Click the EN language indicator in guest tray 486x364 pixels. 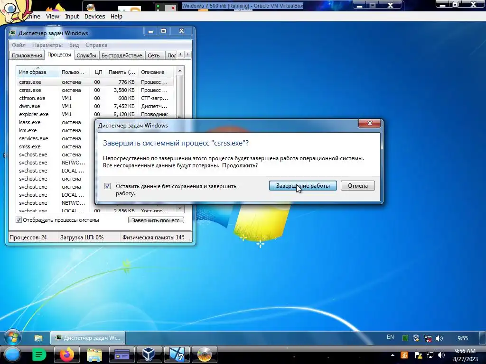390,337
